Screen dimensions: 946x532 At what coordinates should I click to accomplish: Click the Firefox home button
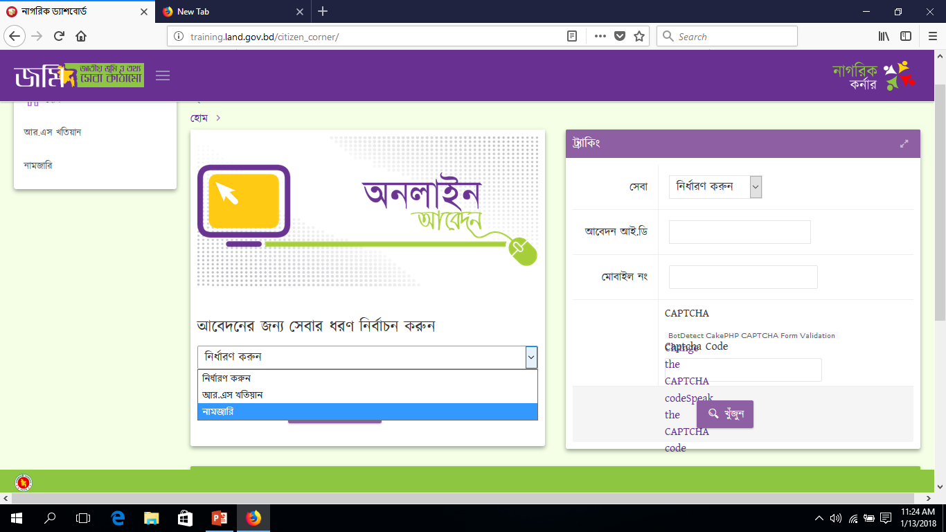coord(81,37)
